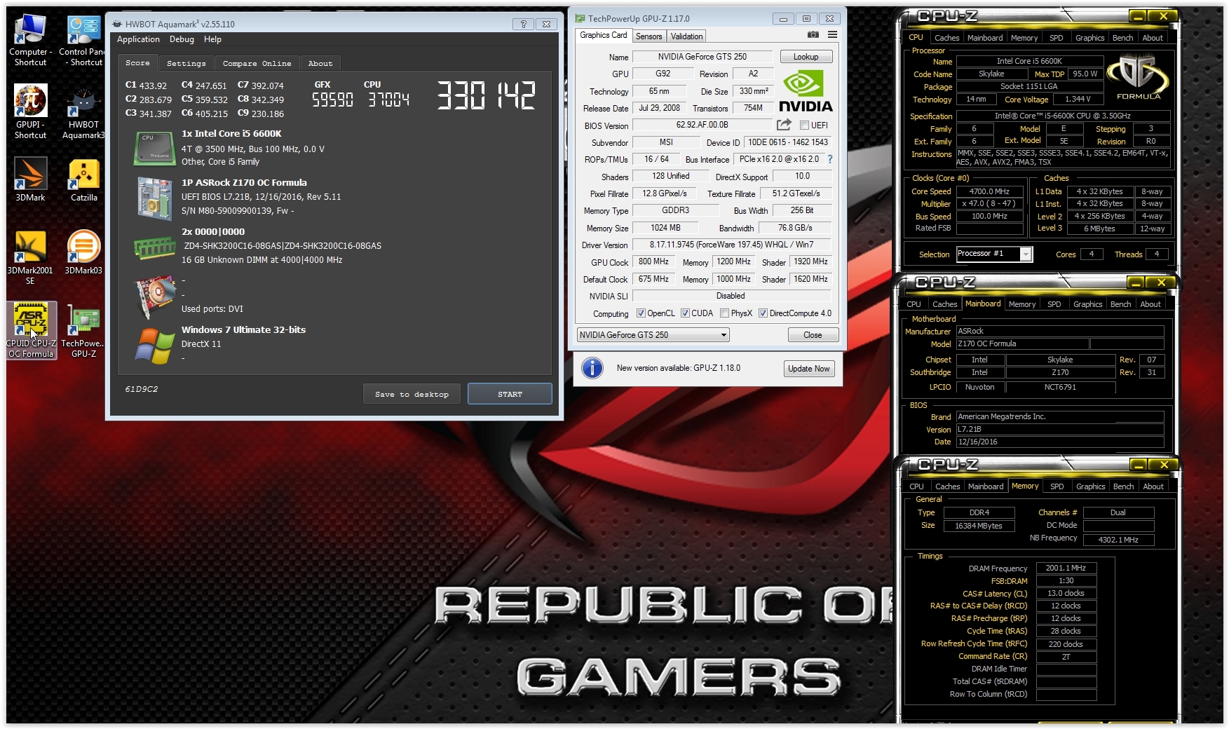
Task: Open the Bench tab in top CPU-Z window
Action: tap(1122, 38)
